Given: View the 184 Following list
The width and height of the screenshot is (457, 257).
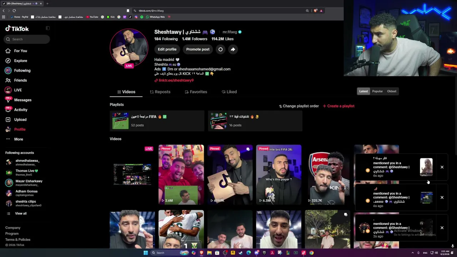Looking at the screenshot, I should coord(166,39).
